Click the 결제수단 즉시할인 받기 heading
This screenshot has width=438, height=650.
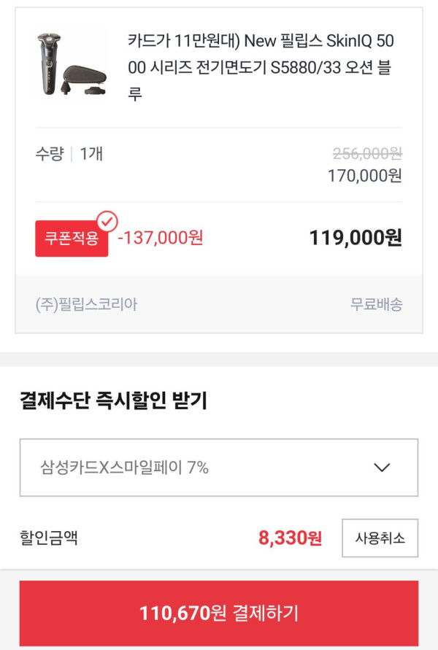coord(113,401)
